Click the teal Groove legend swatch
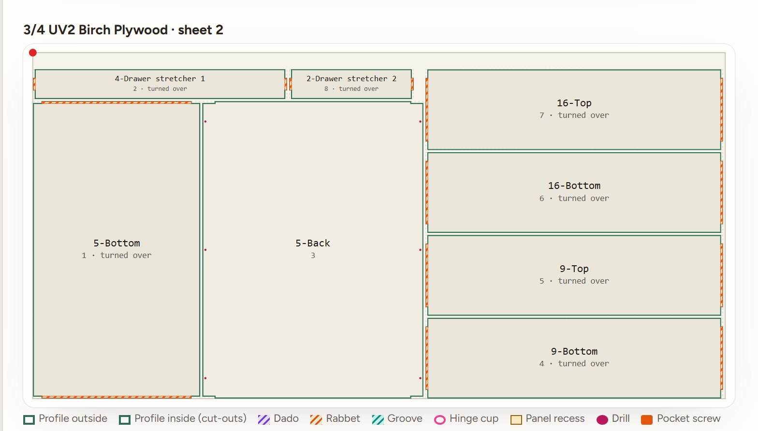This screenshot has width=758, height=431. pos(378,419)
